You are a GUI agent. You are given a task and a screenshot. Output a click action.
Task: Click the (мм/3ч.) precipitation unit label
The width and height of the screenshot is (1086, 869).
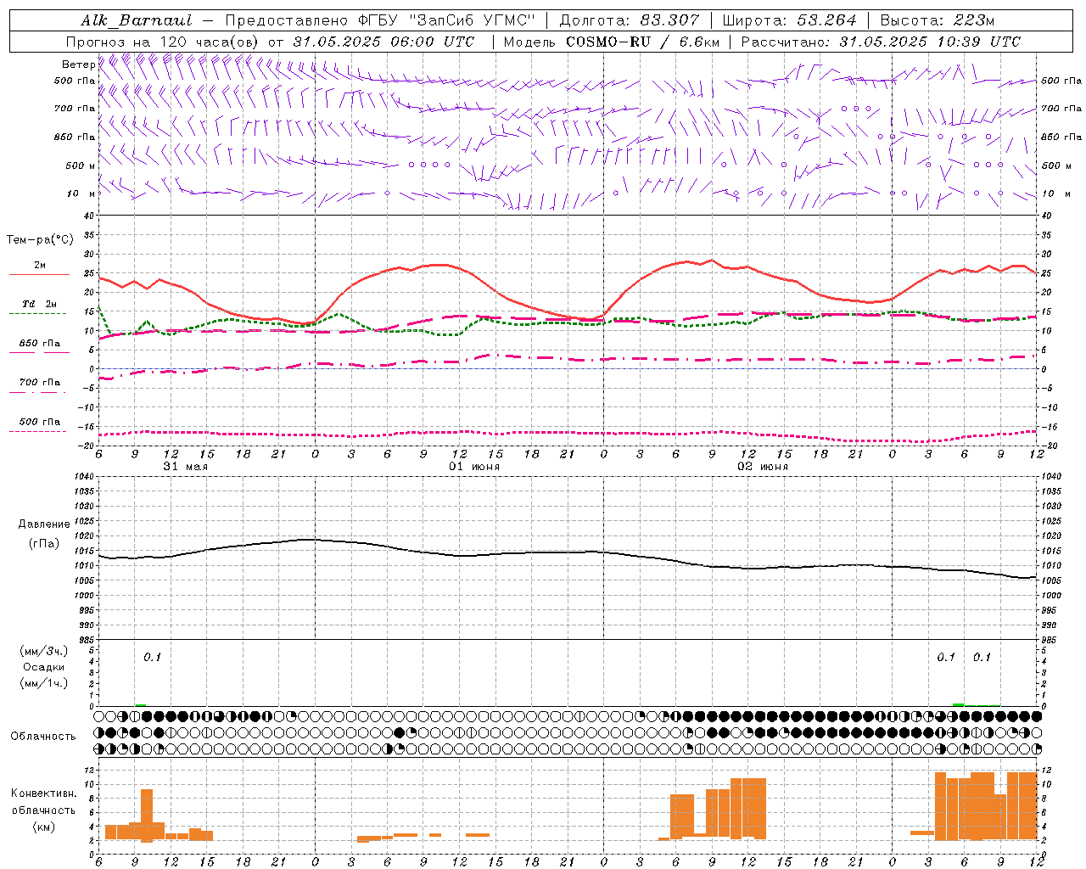44,651
